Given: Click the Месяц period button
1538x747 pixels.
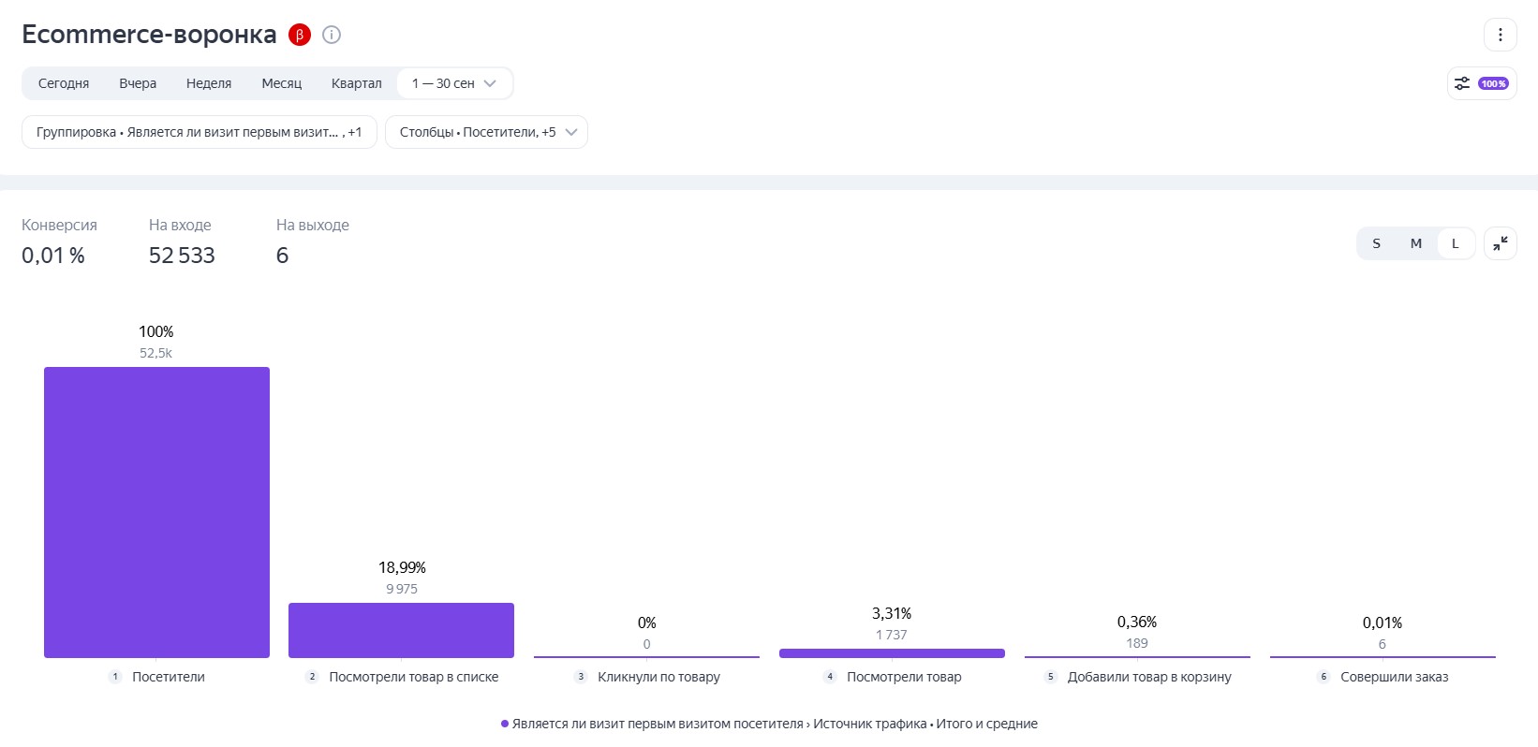Looking at the screenshot, I should tap(281, 83).
